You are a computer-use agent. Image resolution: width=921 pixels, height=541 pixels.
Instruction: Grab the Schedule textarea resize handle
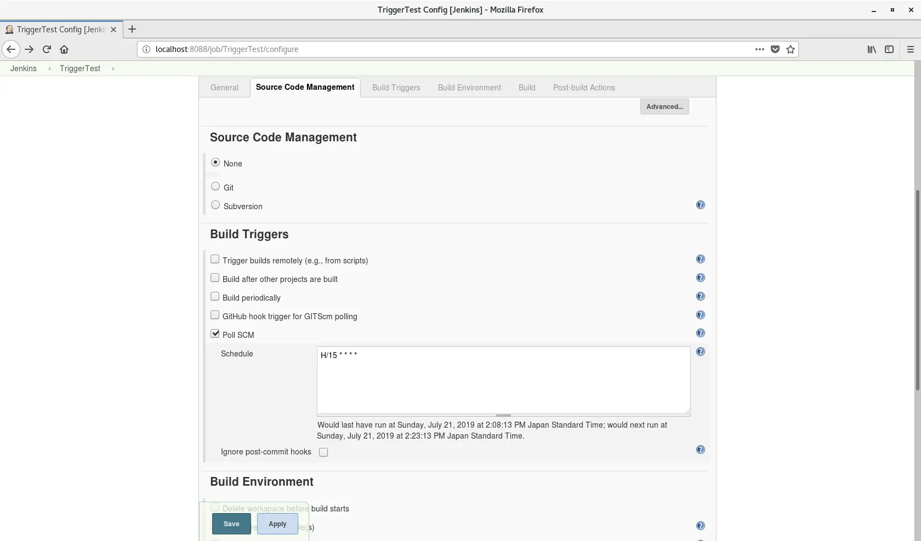[x=503, y=416]
